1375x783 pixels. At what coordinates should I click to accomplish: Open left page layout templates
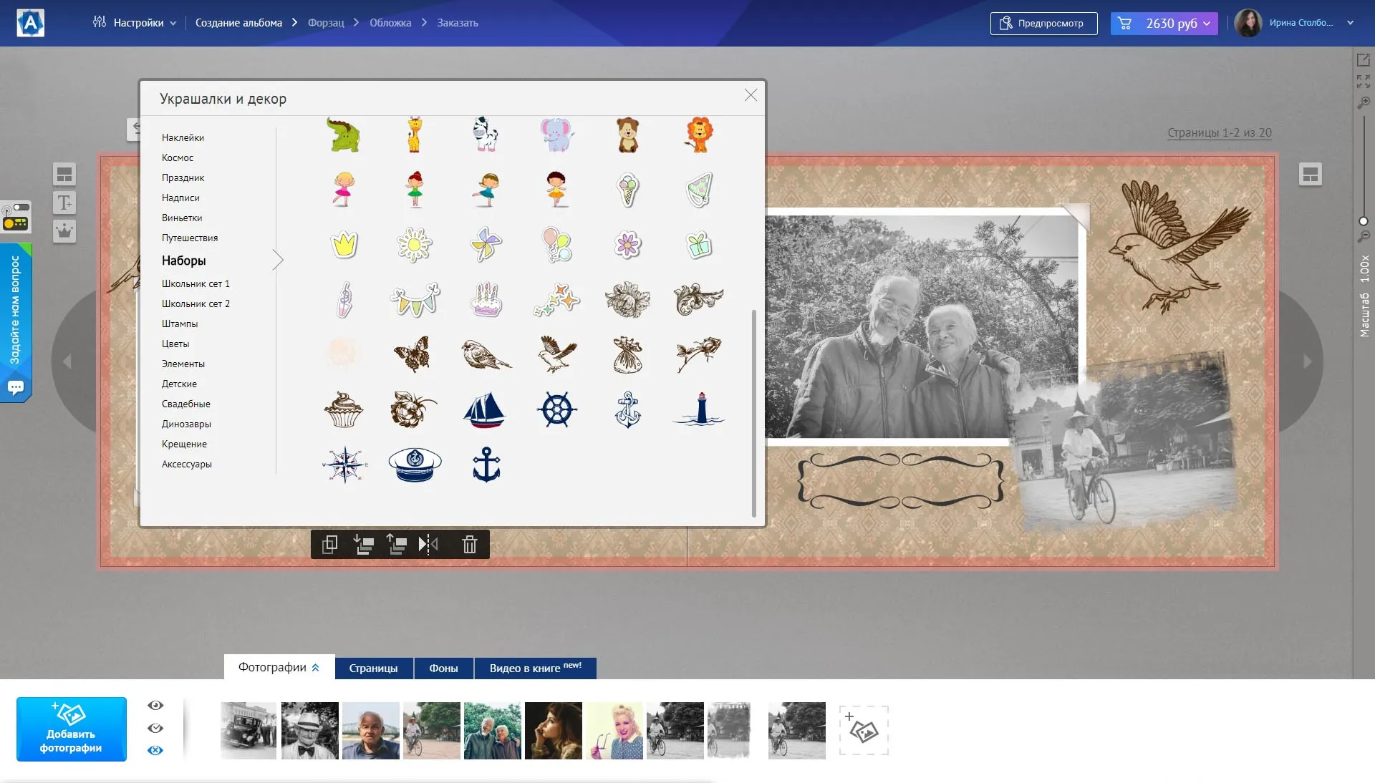[64, 174]
